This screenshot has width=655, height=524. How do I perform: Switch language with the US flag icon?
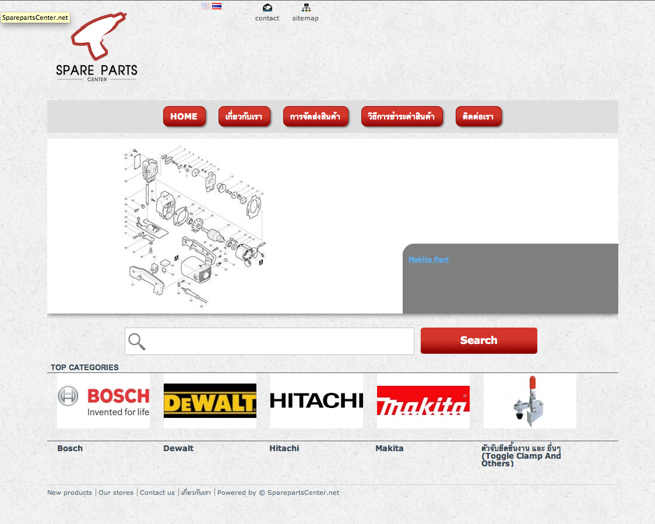(206, 6)
